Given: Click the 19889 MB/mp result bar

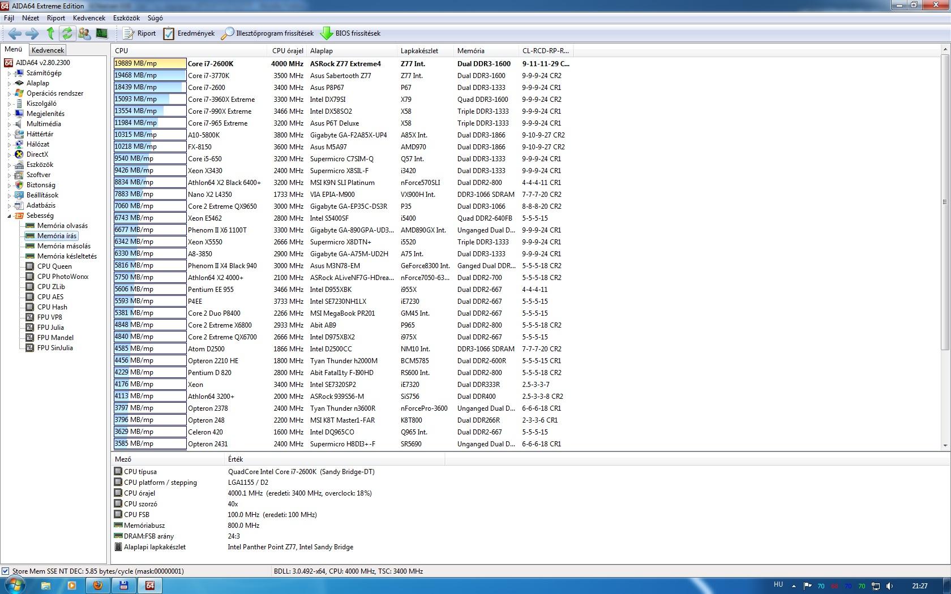Looking at the screenshot, I should point(150,63).
